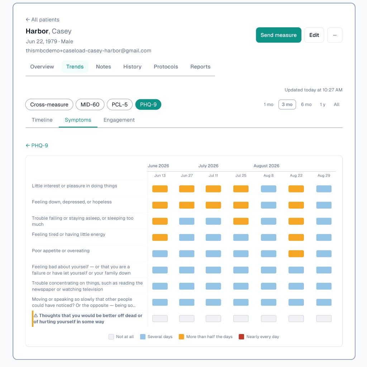Viewport: 367px width, 367px height.
Task: Click the red Nearly every day legend swatch
Action: click(x=241, y=337)
